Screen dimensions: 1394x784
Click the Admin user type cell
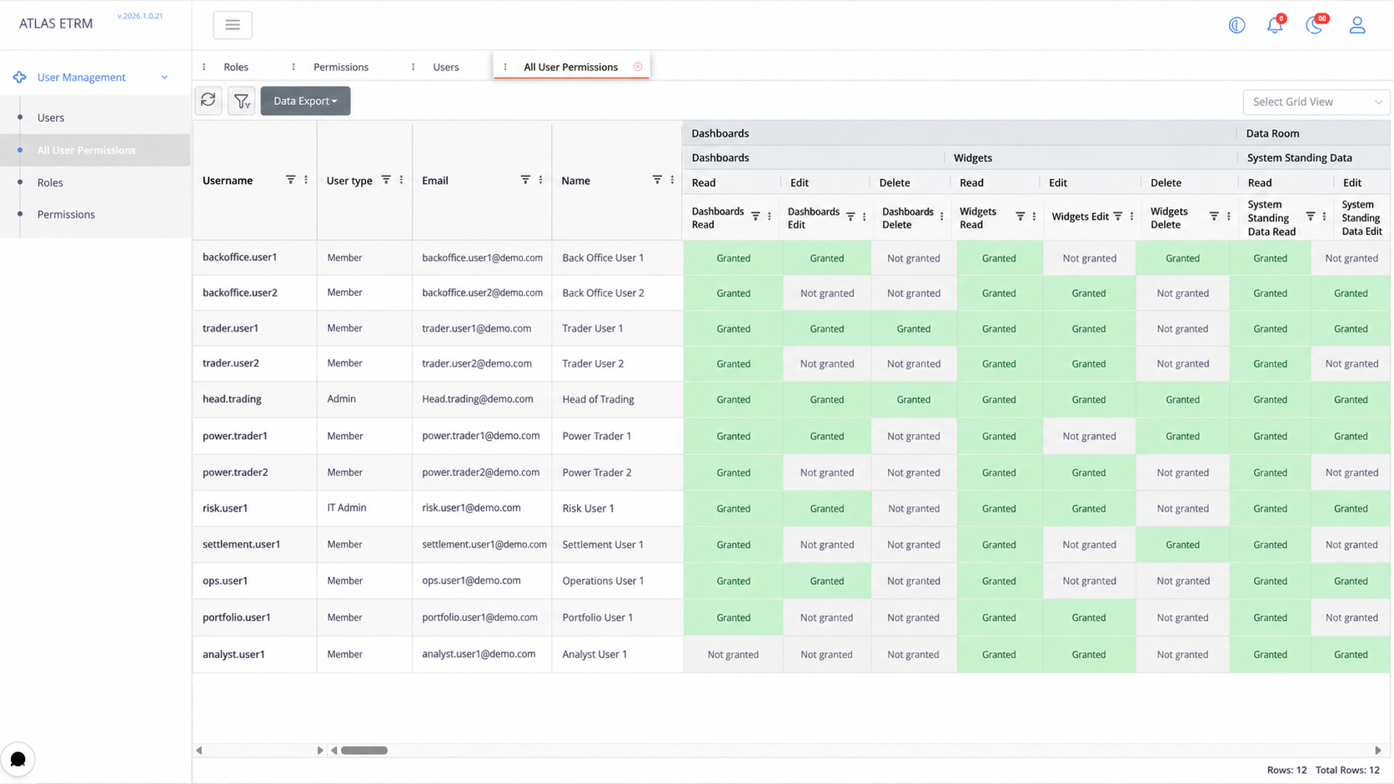click(364, 399)
